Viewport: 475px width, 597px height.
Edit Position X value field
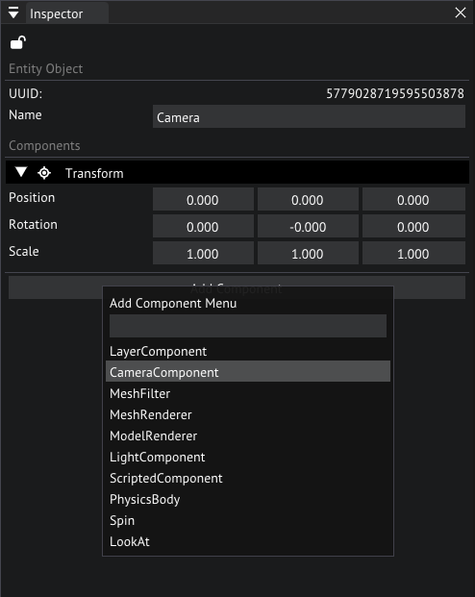[x=203, y=200]
